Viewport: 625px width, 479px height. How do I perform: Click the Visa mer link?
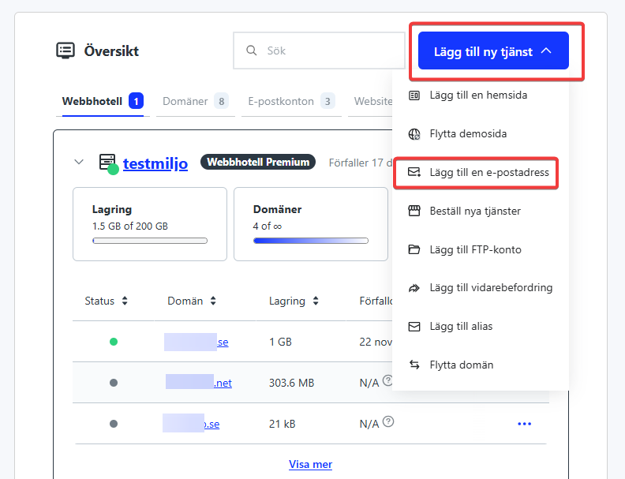click(310, 464)
